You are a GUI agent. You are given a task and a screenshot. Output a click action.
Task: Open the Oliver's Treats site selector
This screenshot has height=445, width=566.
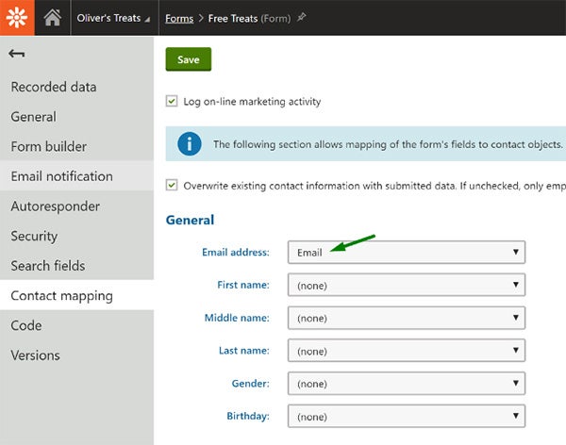click(111, 18)
